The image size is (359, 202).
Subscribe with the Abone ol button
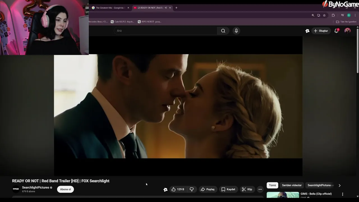[65, 189]
